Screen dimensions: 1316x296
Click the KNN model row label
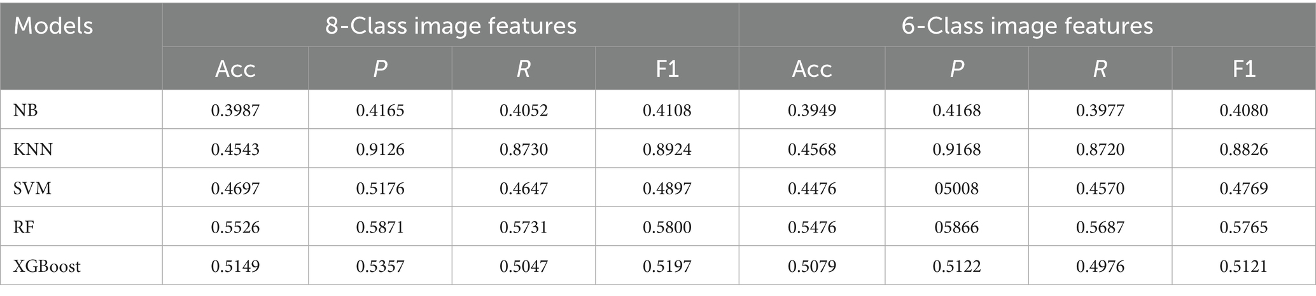33,149
